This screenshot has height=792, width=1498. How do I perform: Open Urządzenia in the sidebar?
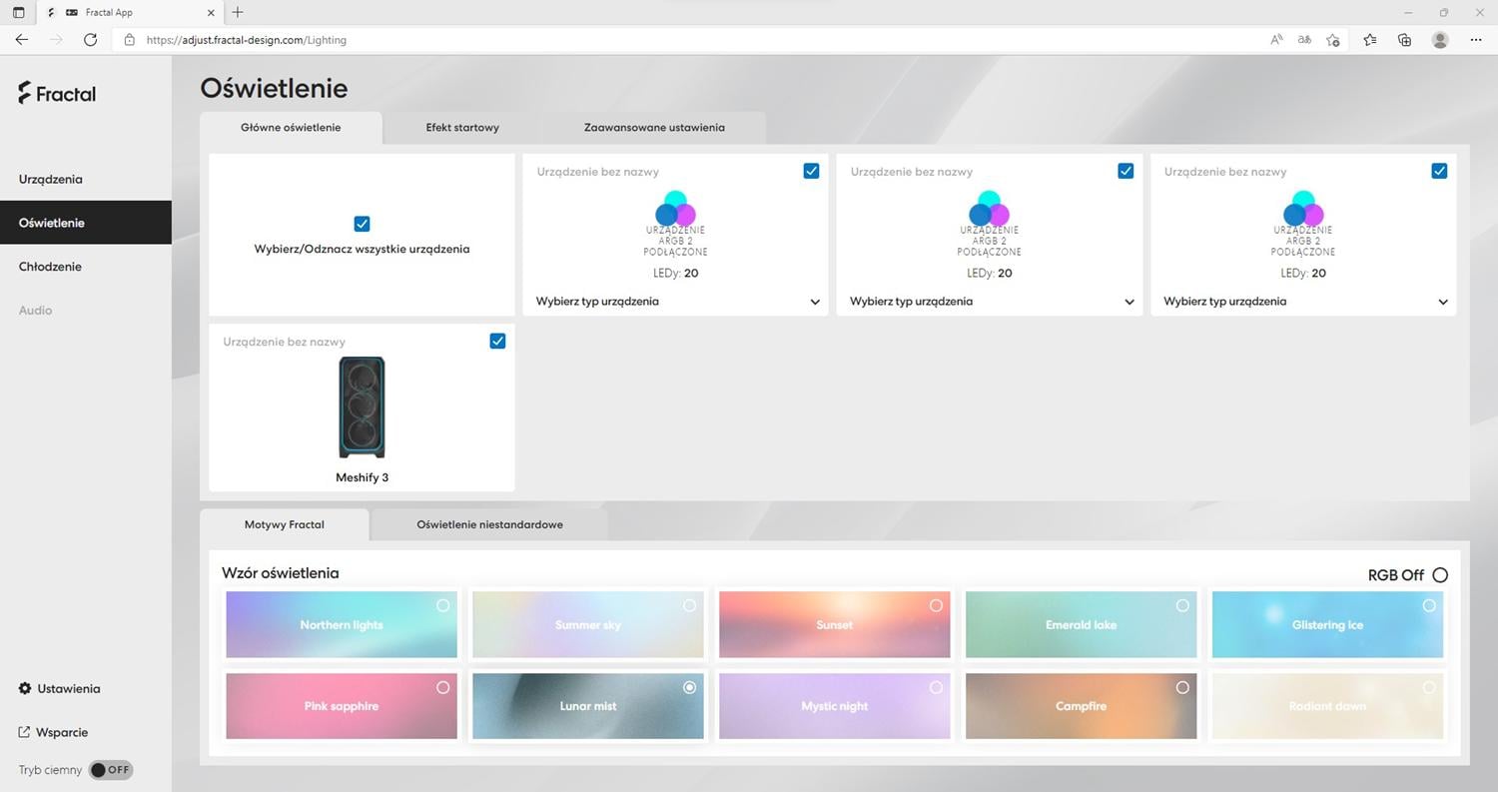tap(51, 180)
